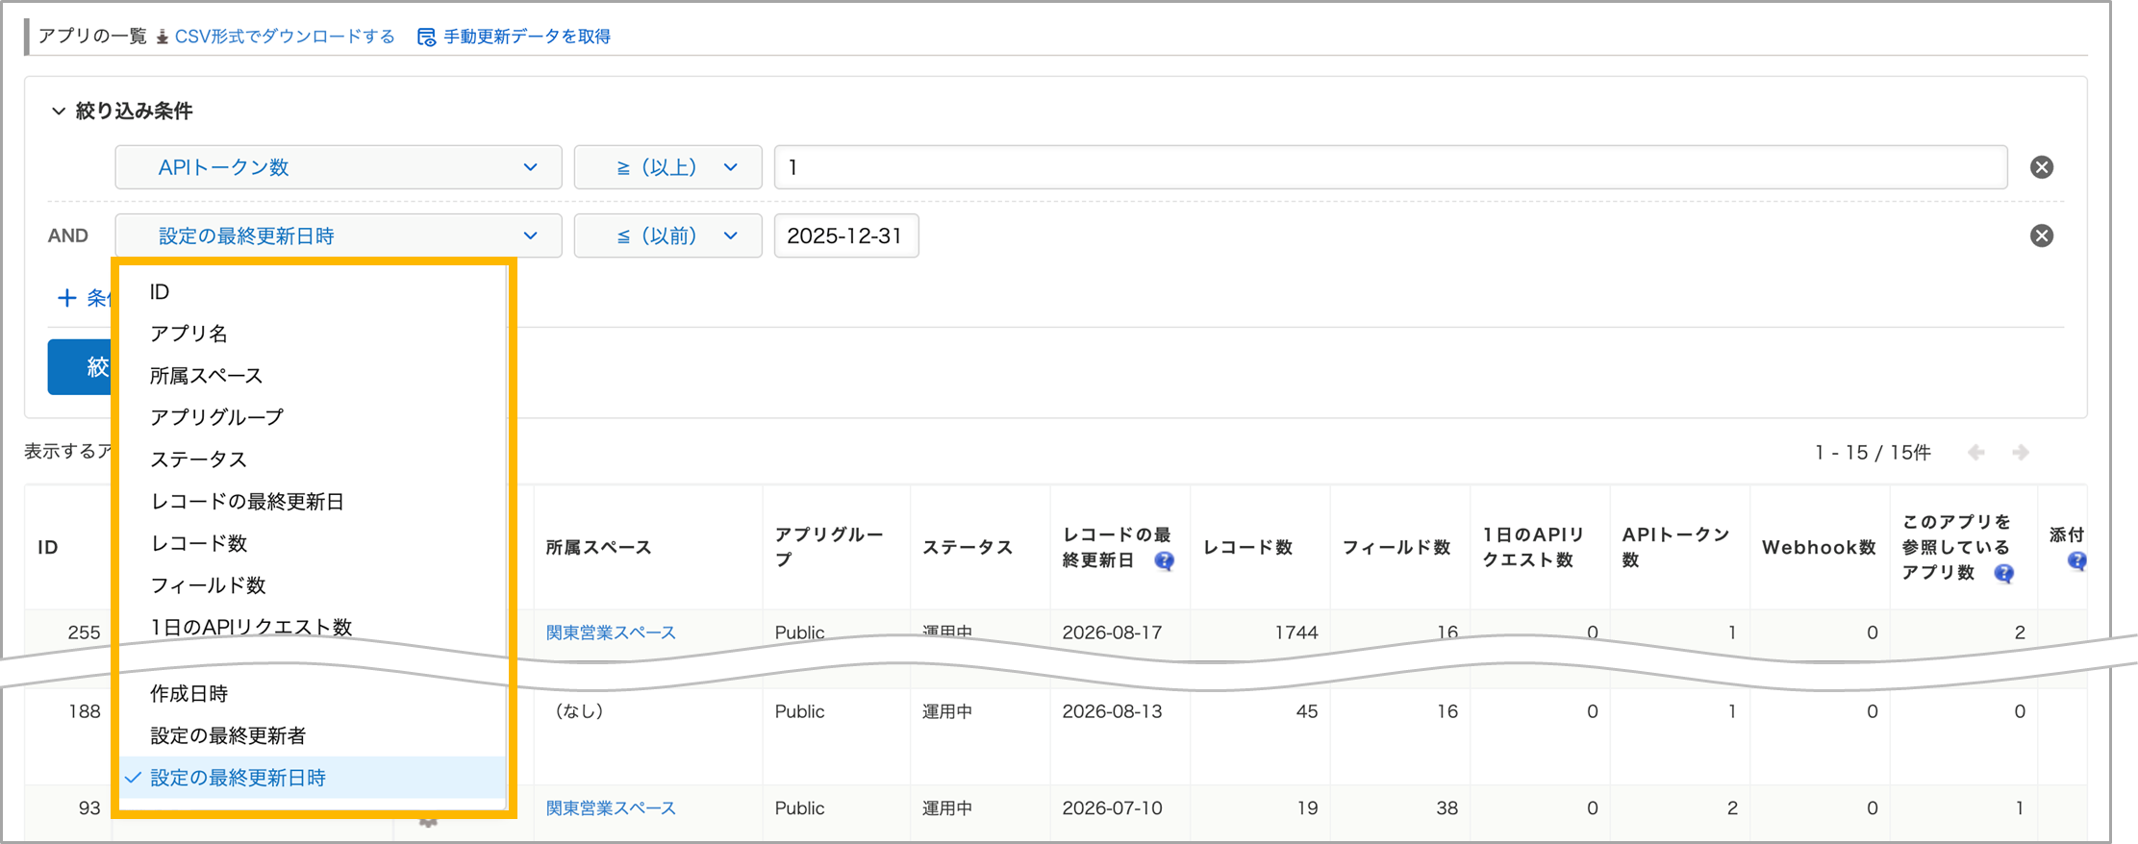Click help icon for 参照しているアプリ数
The image size is (2138, 844).
[2004, 574]
